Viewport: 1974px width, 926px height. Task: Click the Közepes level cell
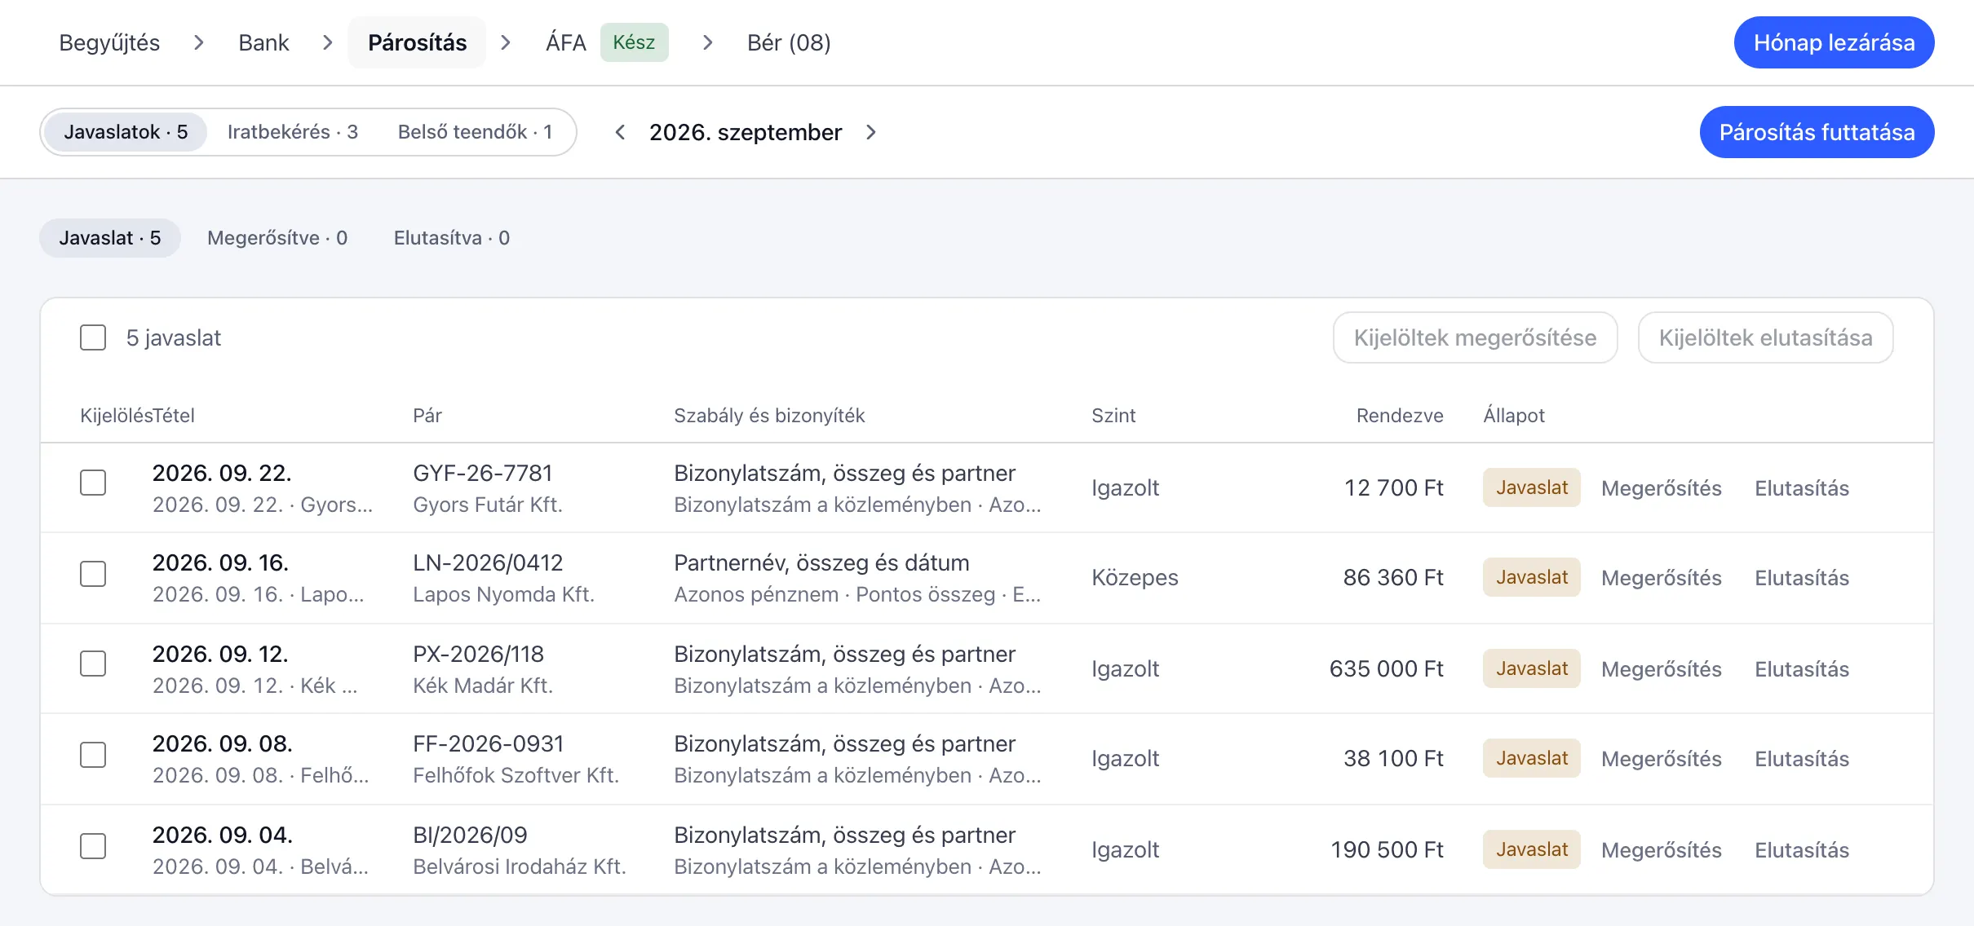coord(1135,577)
